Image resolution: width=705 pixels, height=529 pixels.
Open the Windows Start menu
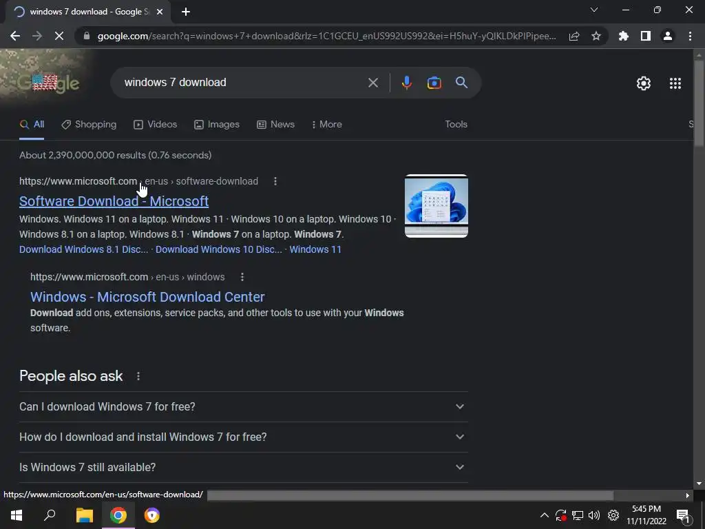pos(17,515)
